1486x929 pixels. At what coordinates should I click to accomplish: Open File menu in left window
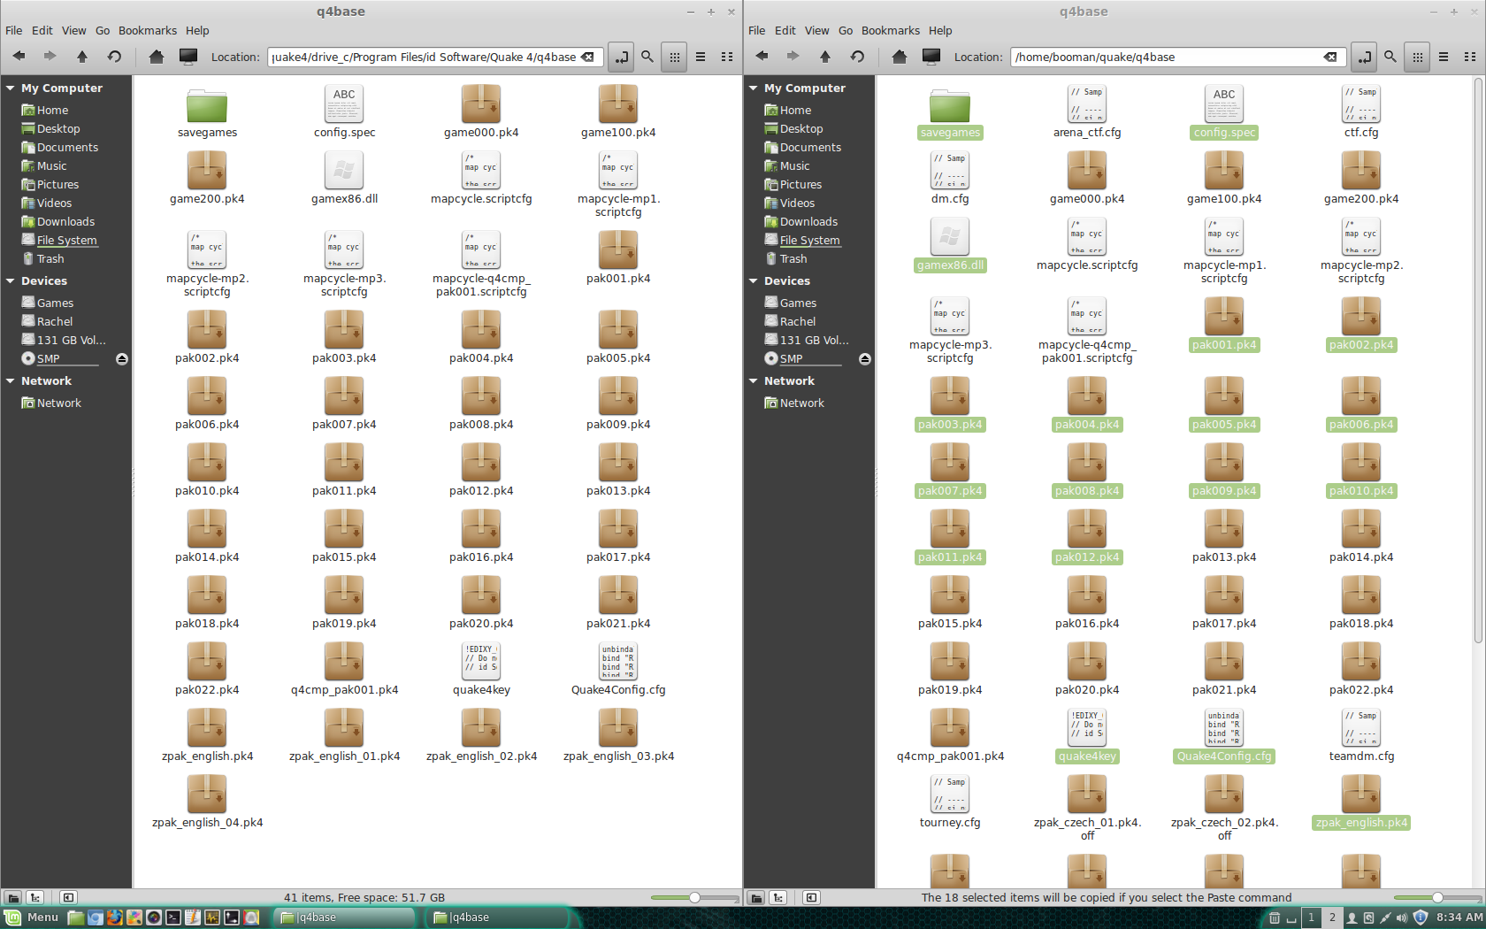point(14,30)
